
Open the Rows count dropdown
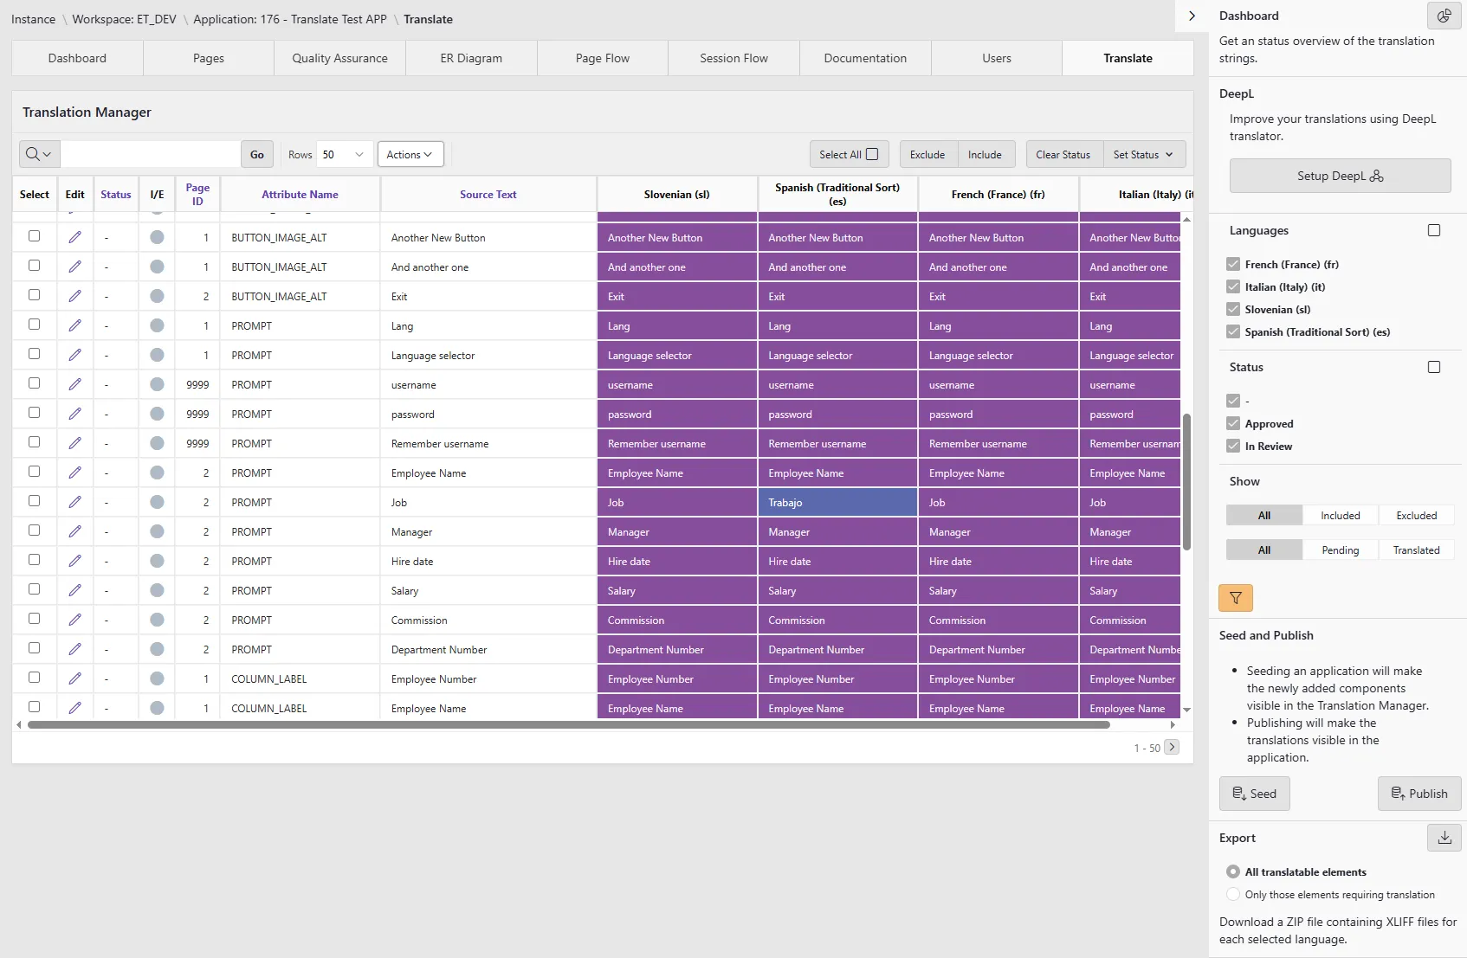(x=343, y=154)
